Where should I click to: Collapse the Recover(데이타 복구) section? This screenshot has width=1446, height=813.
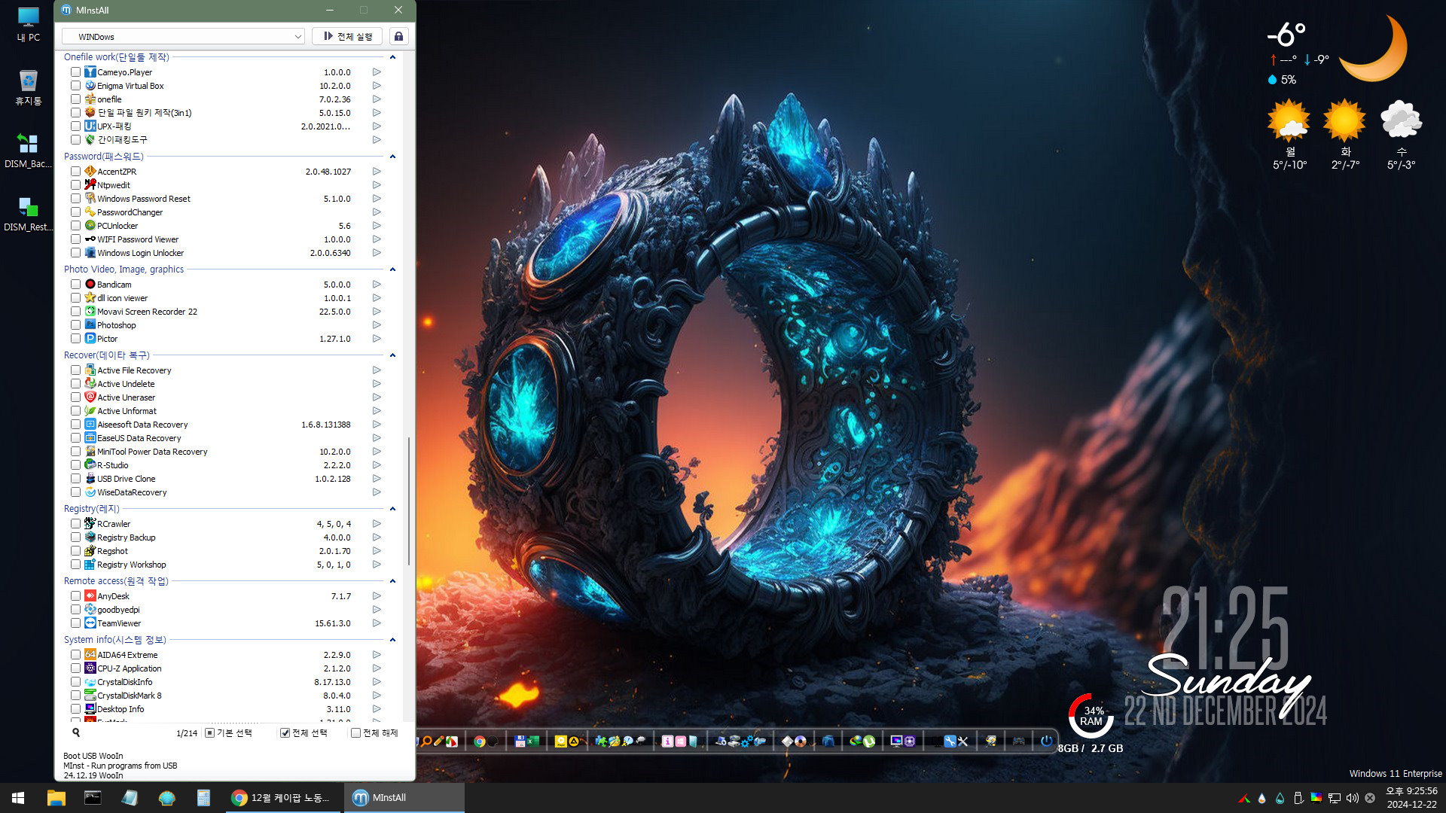(x=392, y=355)
